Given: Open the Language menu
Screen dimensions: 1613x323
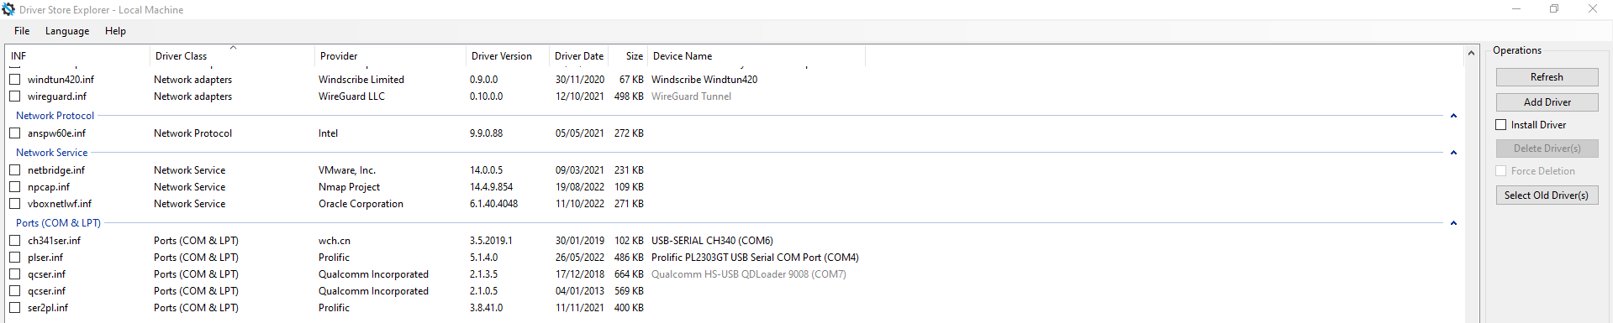Looking at the screenshot, I should tap(67, 31).
